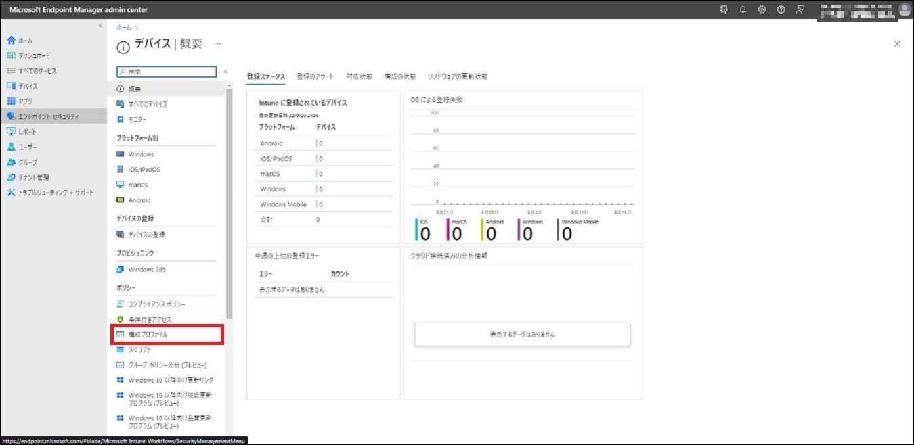Open the account avatar menu
The width and height of the screenshot is (914, 445).
point(905,9)
